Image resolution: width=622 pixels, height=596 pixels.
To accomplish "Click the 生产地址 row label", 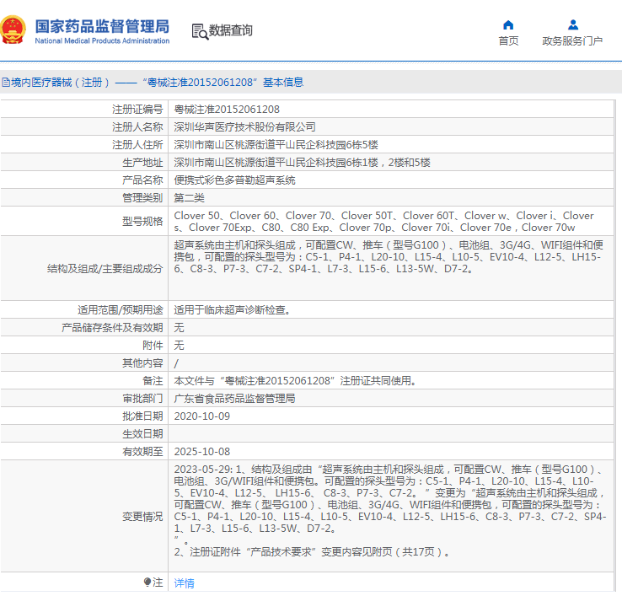I will 142,163.
